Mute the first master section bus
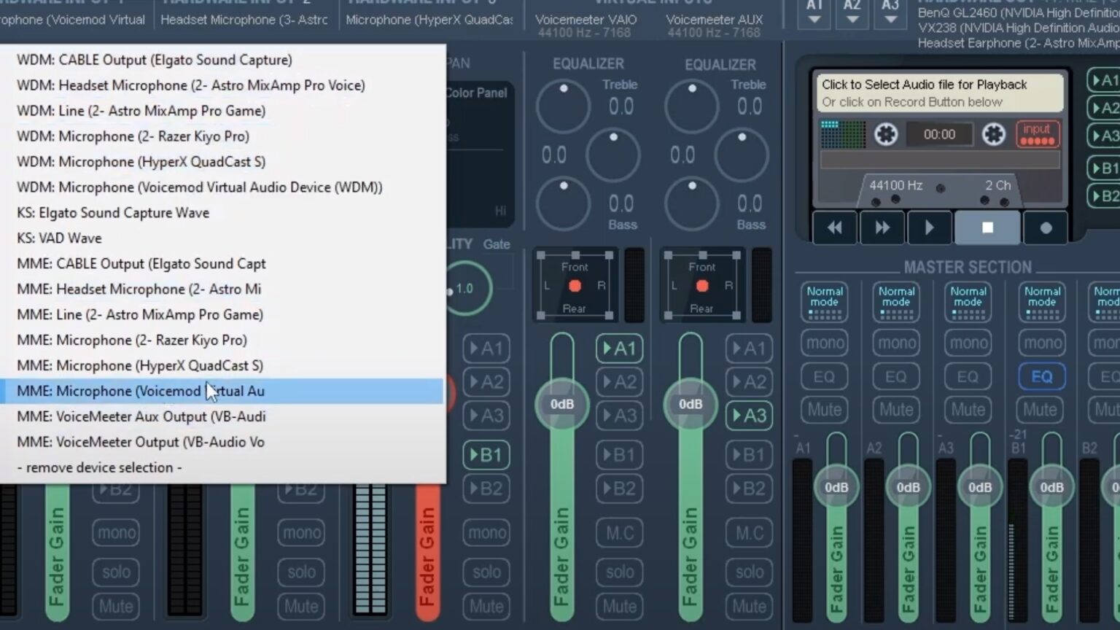 pyautogui.click(x=823, y=410)
